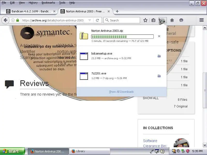The image size is (207, 155).
Task: Open containing folder for 7z2201.exe
Action: click(x=159, y=76)
